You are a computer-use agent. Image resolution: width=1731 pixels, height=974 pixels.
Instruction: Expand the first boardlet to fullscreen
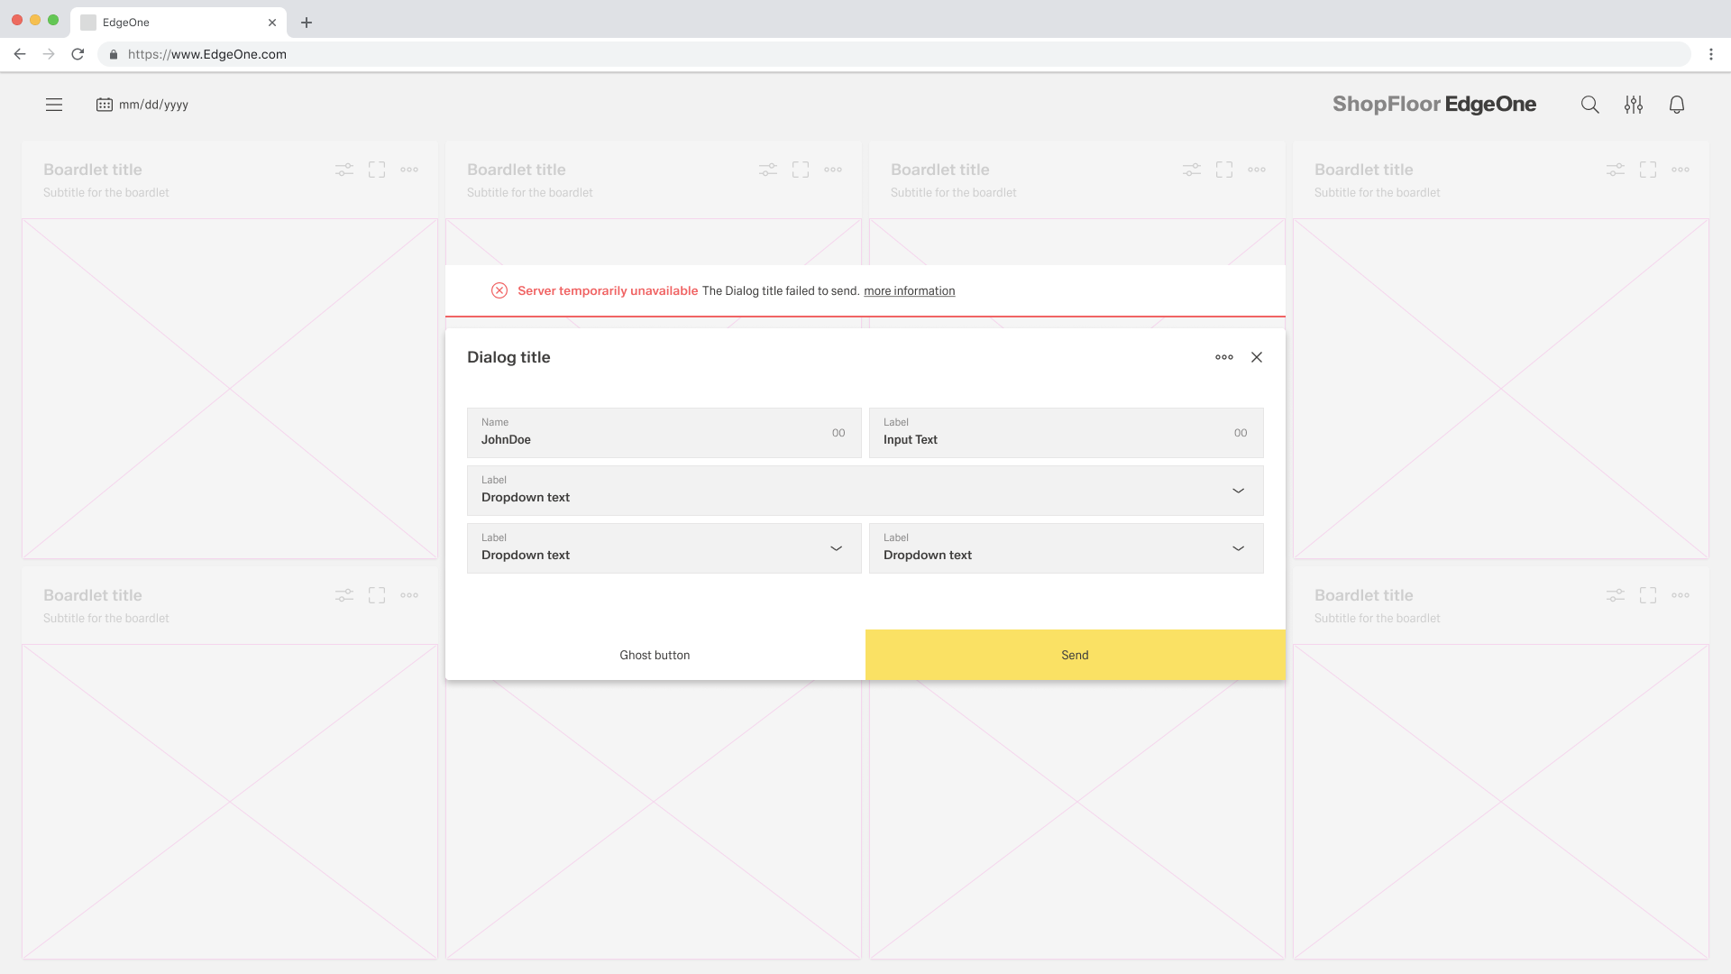(377, 170)
